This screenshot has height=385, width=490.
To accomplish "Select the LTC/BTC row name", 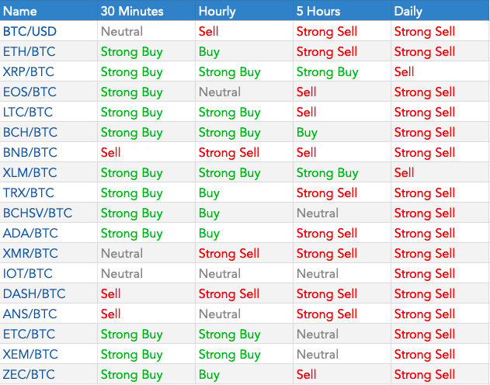I will pyautogui.click(x=28, y=113).
